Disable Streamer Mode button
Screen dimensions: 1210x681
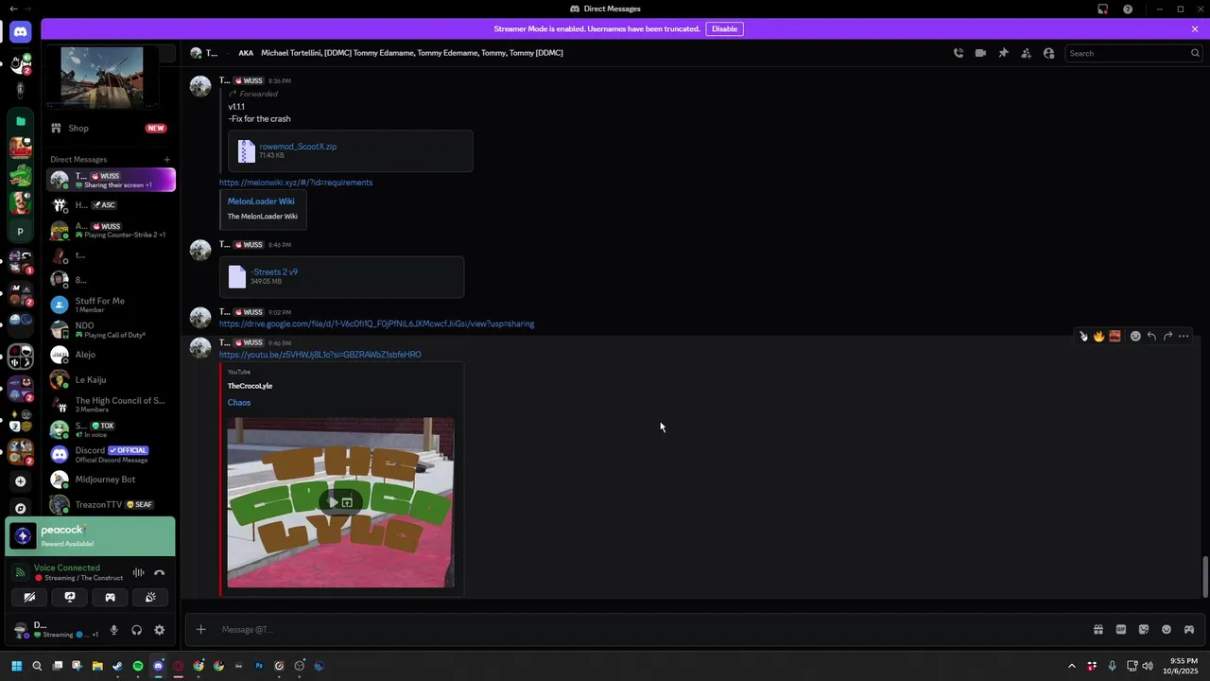coord(724,28)
